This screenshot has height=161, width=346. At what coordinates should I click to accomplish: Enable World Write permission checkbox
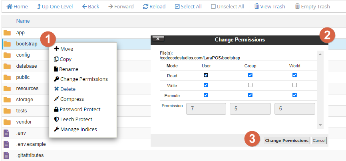294,85
